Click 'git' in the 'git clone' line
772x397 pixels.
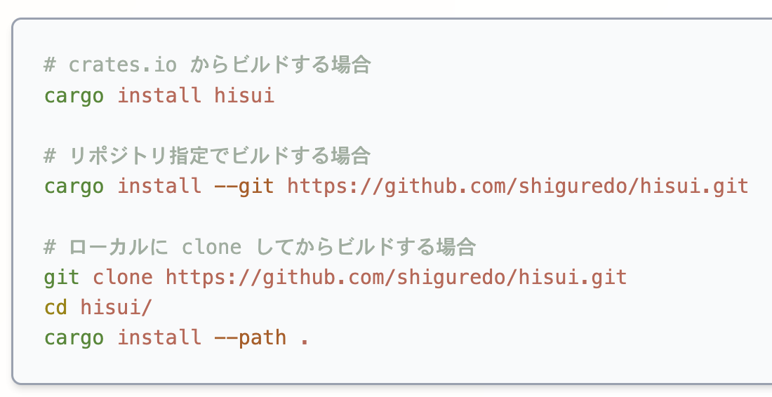pos(62,277)
